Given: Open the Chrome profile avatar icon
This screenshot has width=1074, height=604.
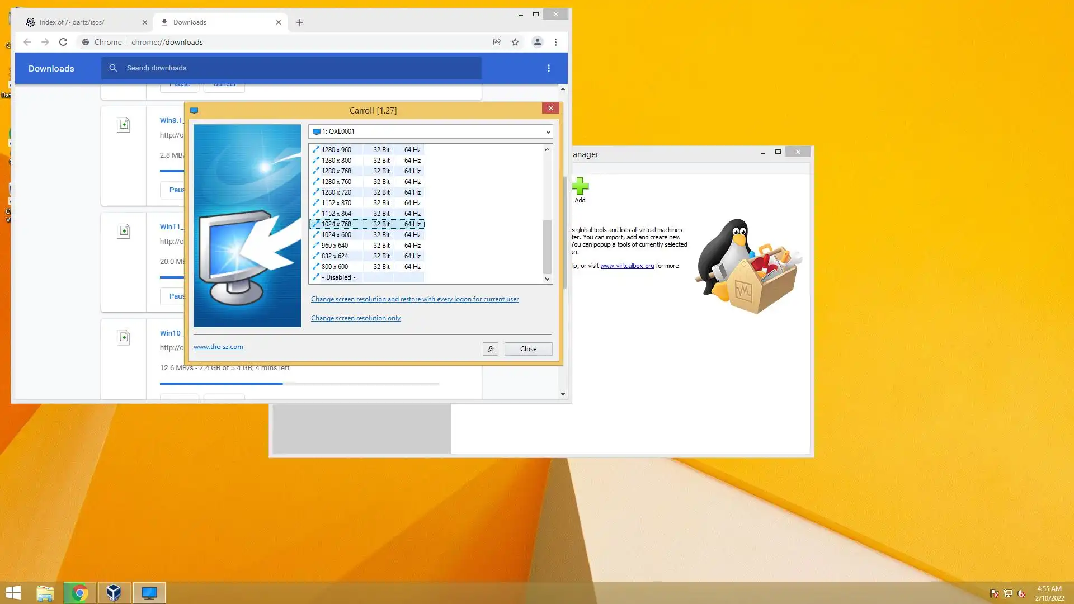Looking at the screenshot, I should [537, 42].
